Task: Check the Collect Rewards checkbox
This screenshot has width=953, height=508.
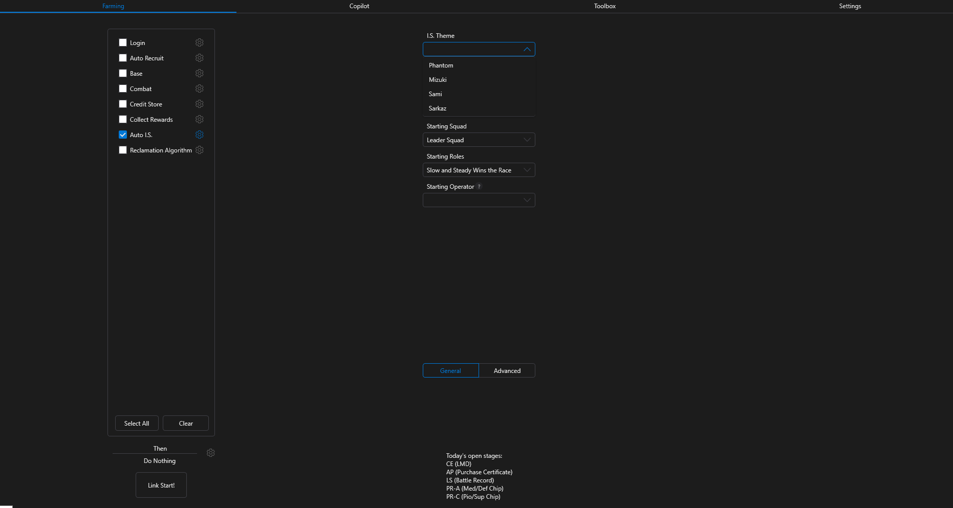Action: pyautogui.click(x=123, y=119)
